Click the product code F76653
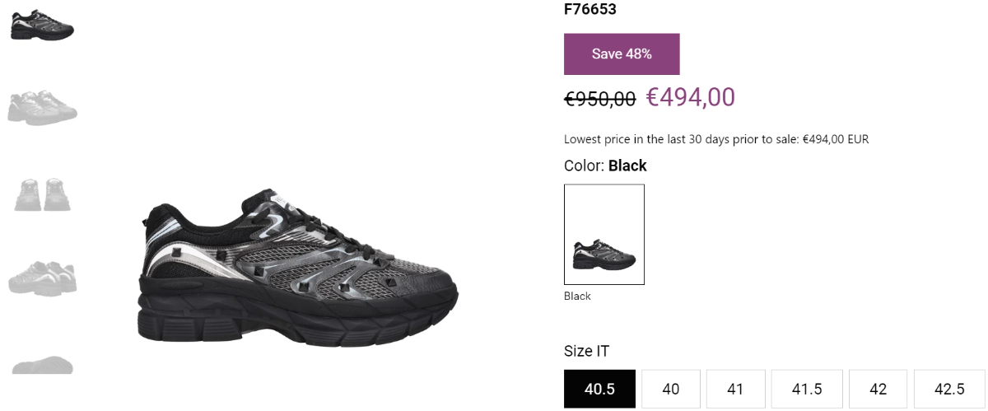988x411 pixels. 590,10
